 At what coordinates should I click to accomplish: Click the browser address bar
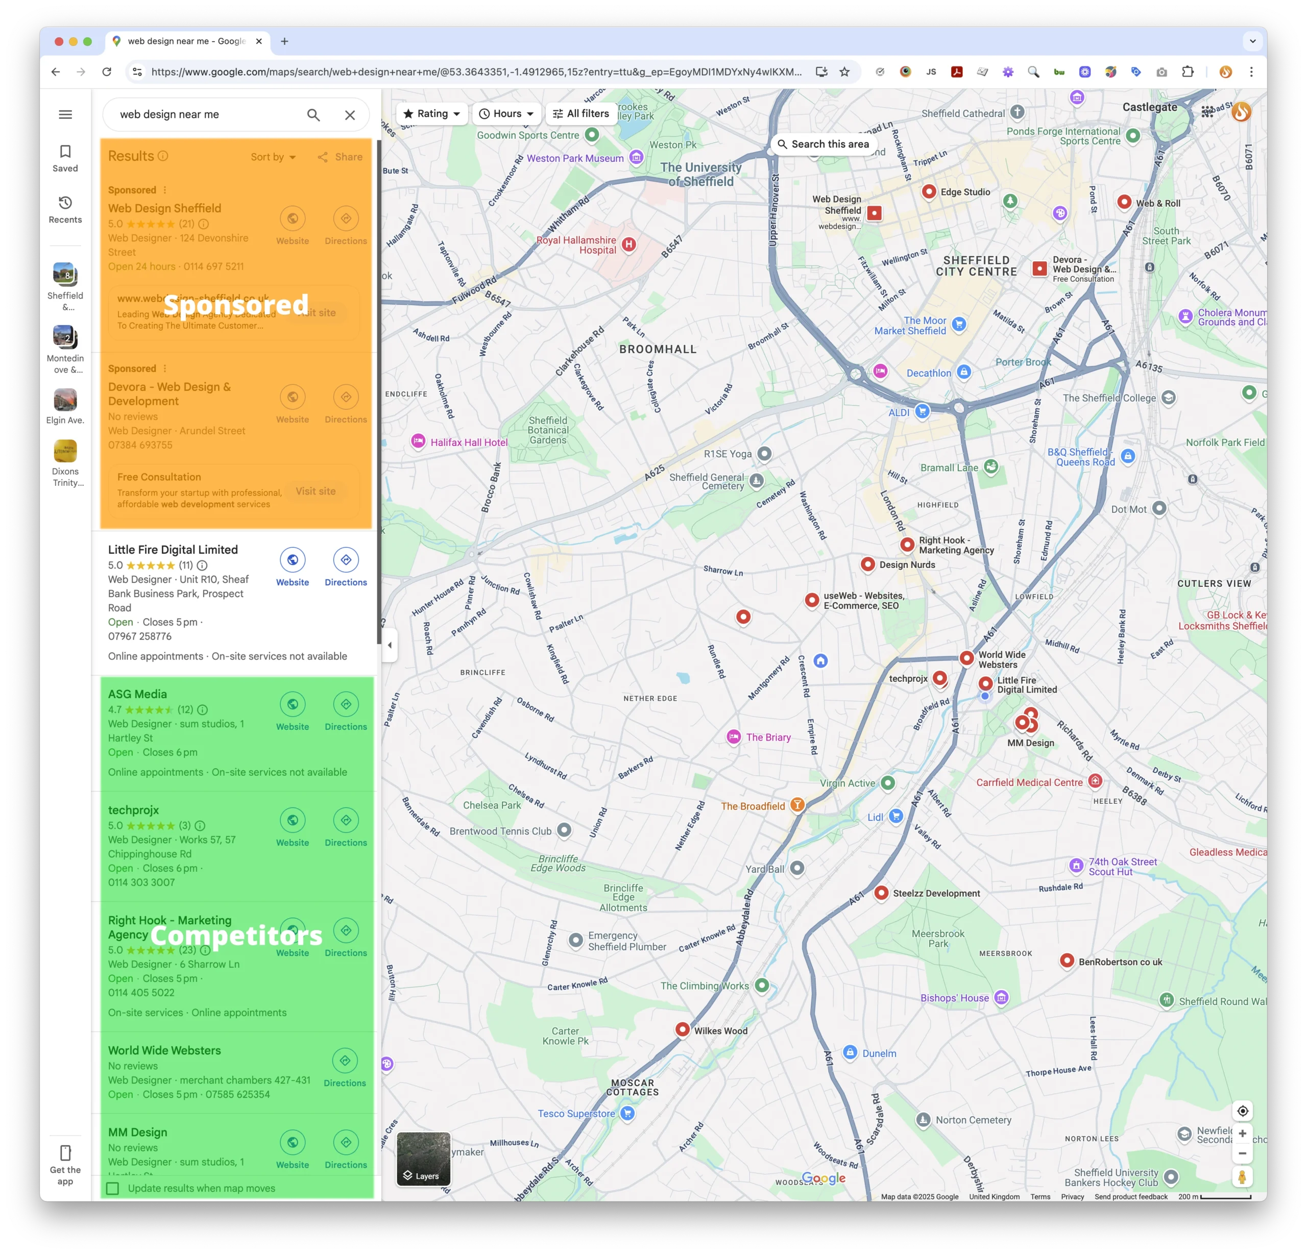pos(476,72)
